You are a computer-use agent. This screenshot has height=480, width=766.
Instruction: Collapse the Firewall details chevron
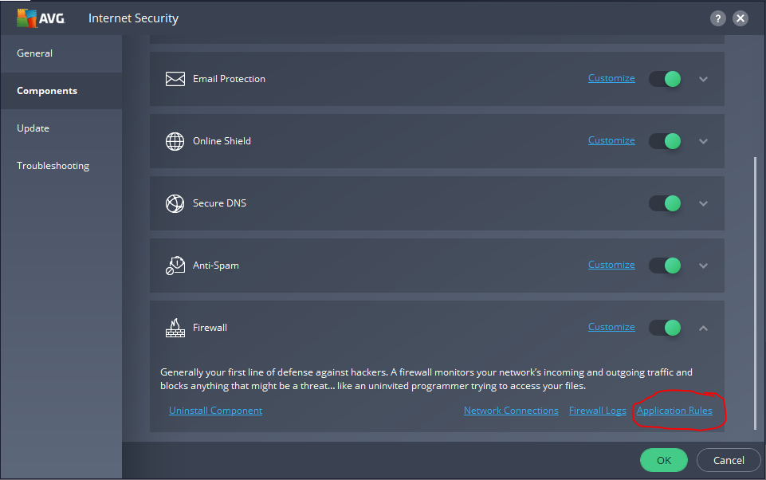pyautogui.click(x=703, y=328)
